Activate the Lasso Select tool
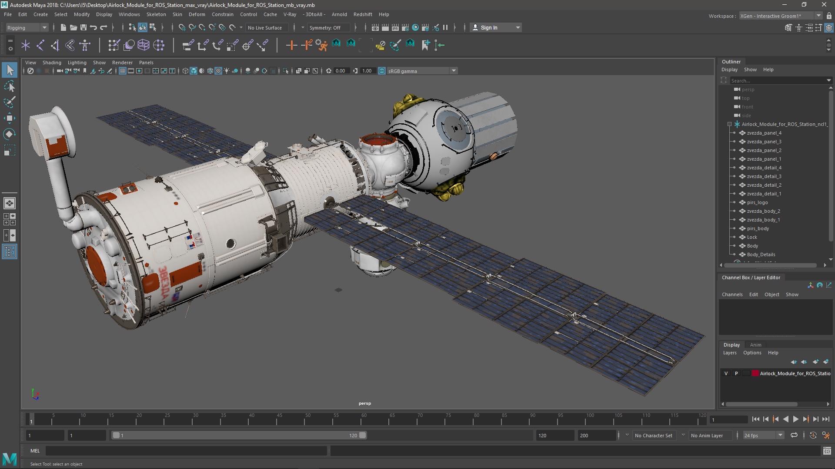The height and width of the screenshot is (469, 835). point(10,86)
